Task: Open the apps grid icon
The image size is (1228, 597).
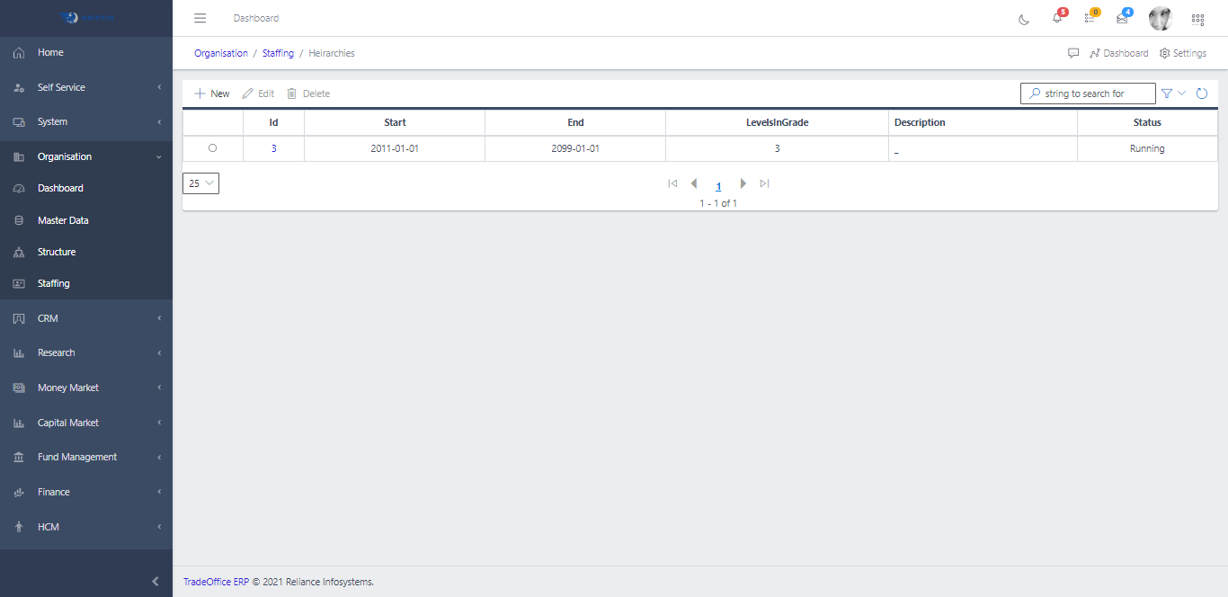Action: click(x=1197, y=19)
